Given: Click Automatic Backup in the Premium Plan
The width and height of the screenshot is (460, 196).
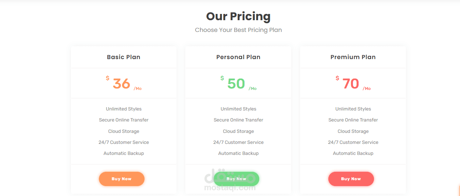Looking at the screenshot, I should pos(353,153).
